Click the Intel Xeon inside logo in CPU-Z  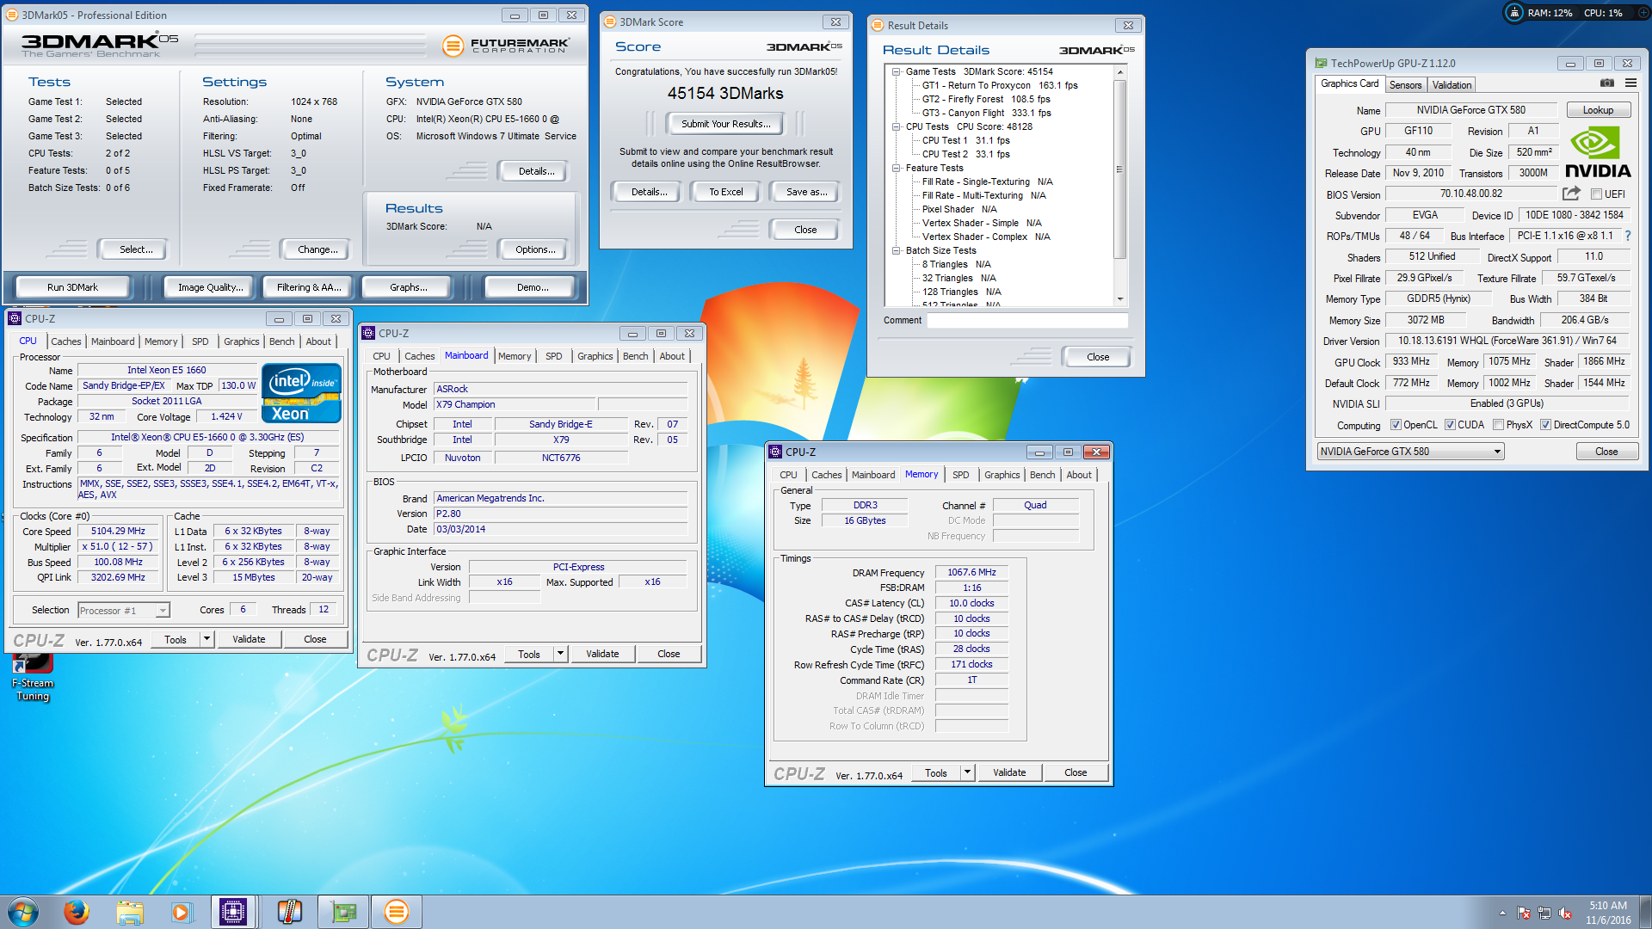pos(301,394)
